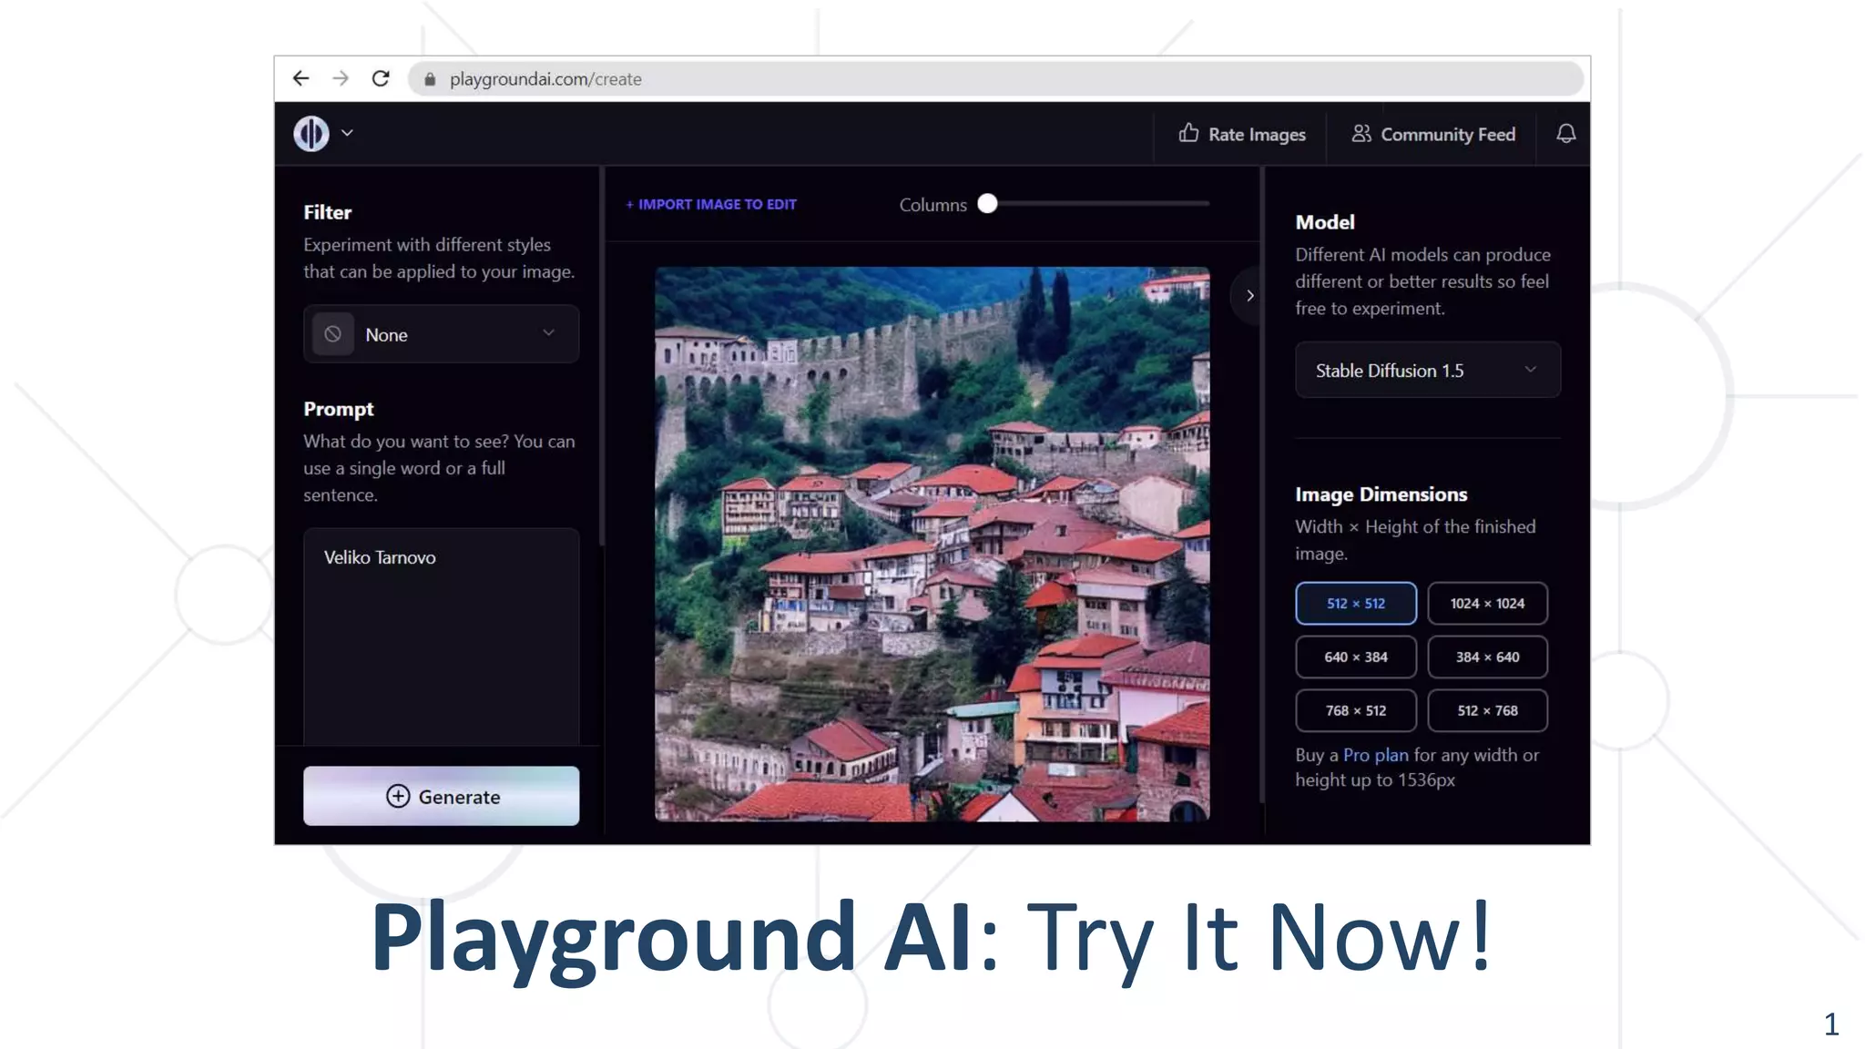Select 640 × 384 image dimensions
Screen dimensions: 1865x1049
(x=1356, y=657)
